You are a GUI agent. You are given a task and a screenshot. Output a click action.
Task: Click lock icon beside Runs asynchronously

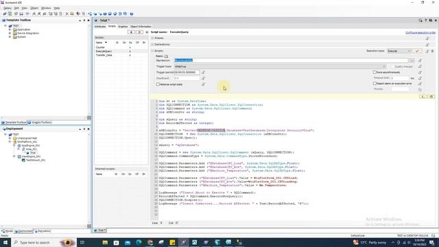point(420,72)
